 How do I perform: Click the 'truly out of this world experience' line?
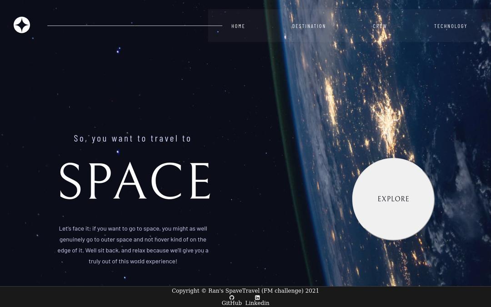133,262
